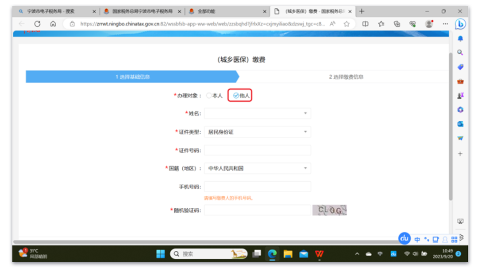Screen dimensions: 478x272
Task: Open the Bing Copilot sidebar icon
Action: 460,24
